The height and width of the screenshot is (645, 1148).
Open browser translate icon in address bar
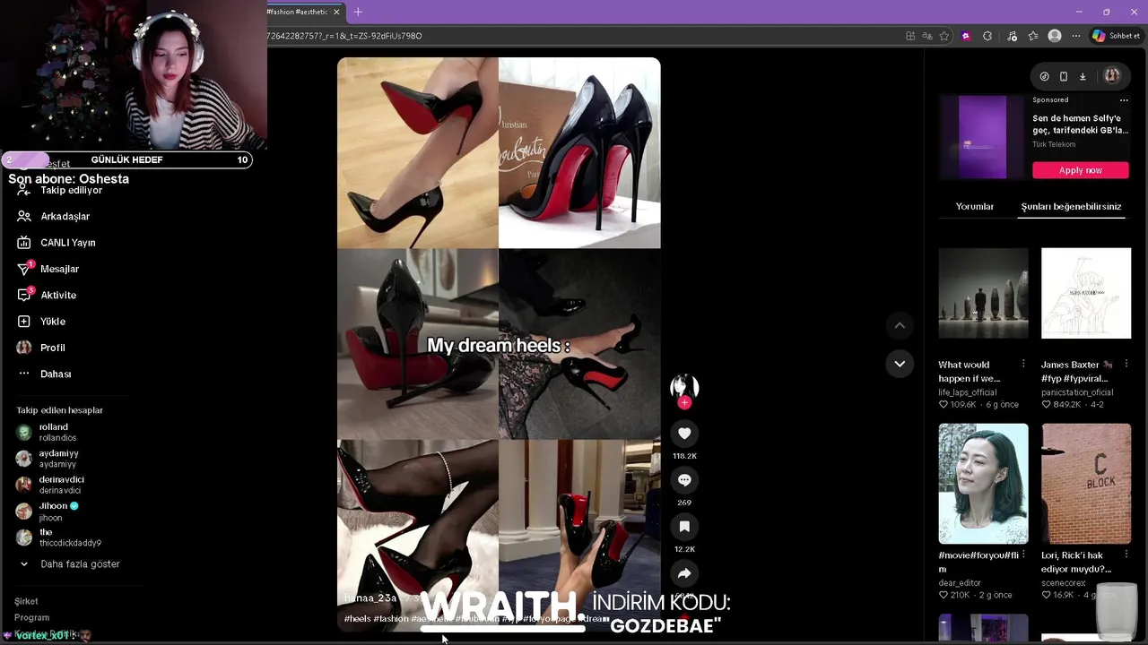[927, 36]
